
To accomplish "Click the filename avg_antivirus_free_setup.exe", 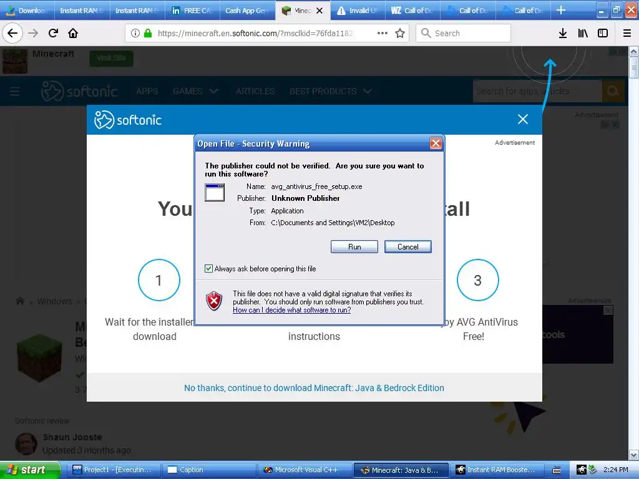I will pyautogui.click(x=316, y=186).
